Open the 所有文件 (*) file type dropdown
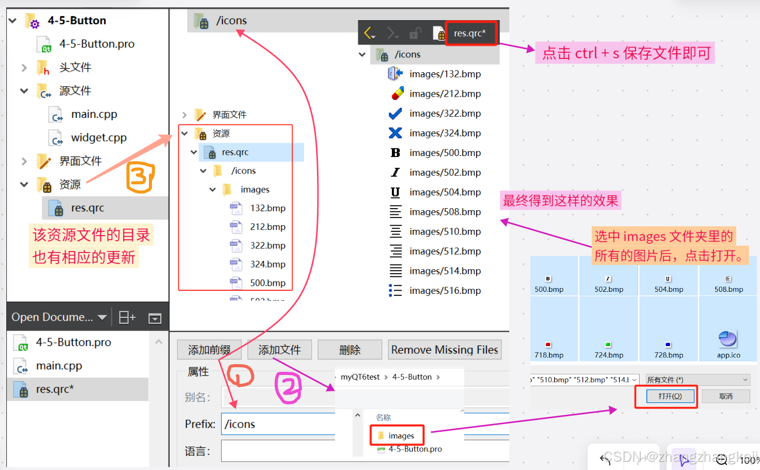This screenshot has height=470, width=760. [697, 380]
